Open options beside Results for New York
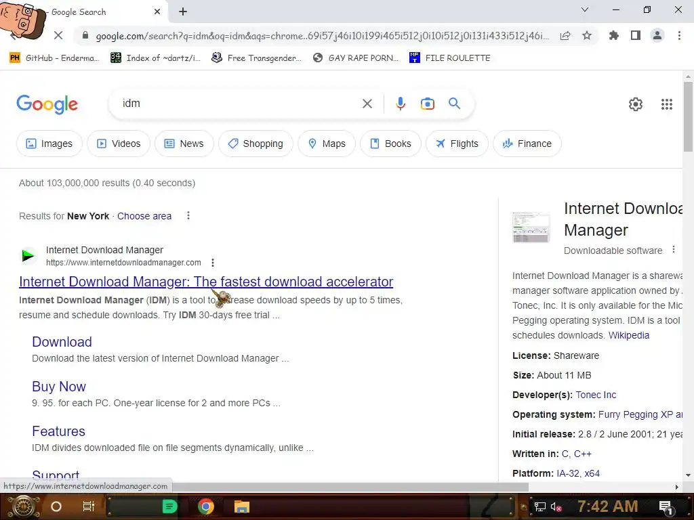The width and height of the screenshot is (694, 520). [x=188, y=215]
